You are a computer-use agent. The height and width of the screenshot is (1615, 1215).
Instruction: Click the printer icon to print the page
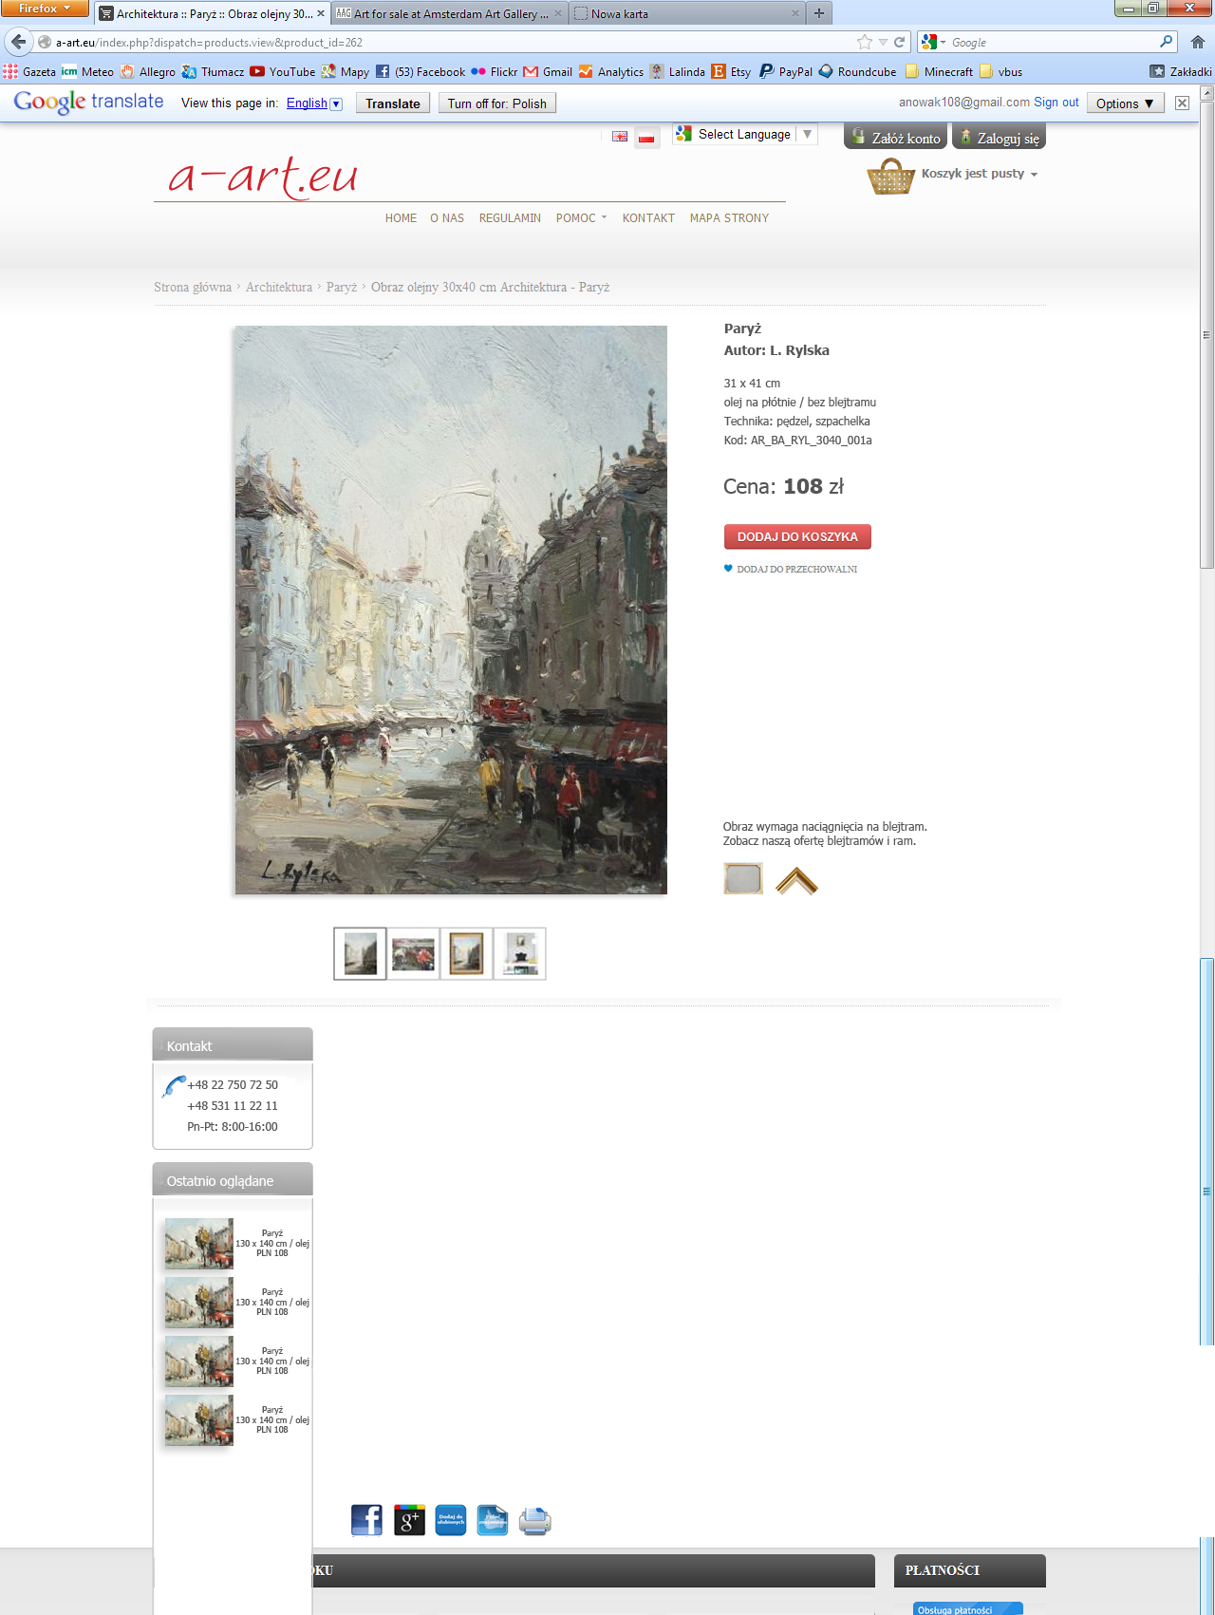(534, 1520)
